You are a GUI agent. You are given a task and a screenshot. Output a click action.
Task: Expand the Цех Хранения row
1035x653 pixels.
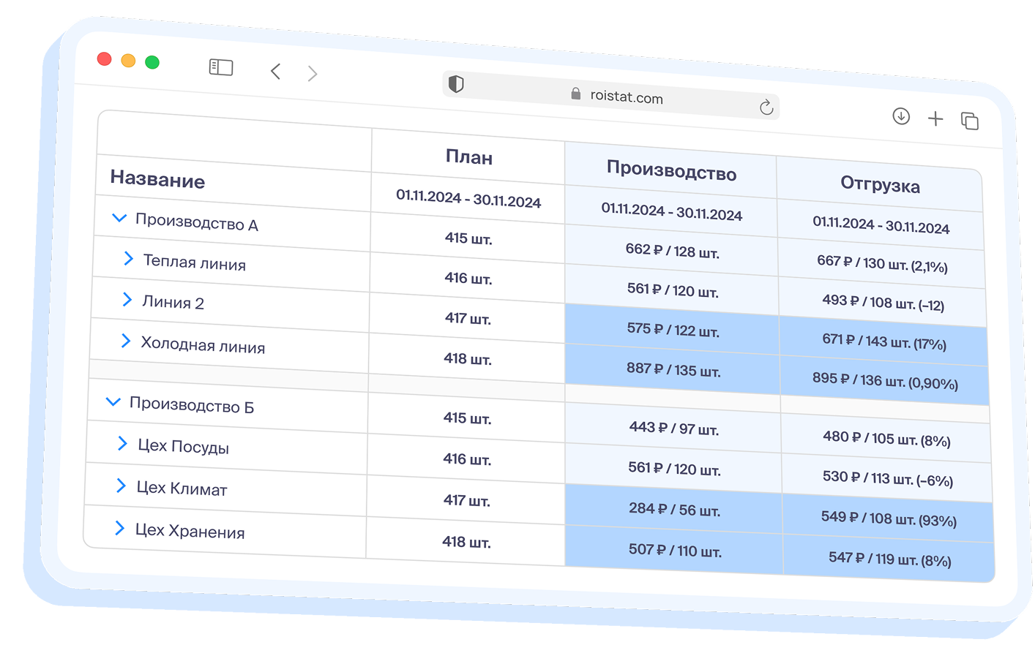pos(119,528)
